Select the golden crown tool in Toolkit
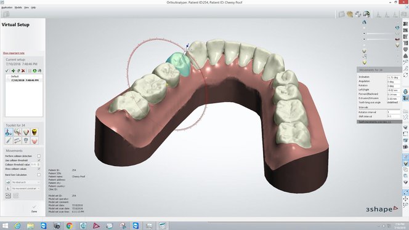The height and width of the screenshot is (230, 409). (x=34, y=132)
